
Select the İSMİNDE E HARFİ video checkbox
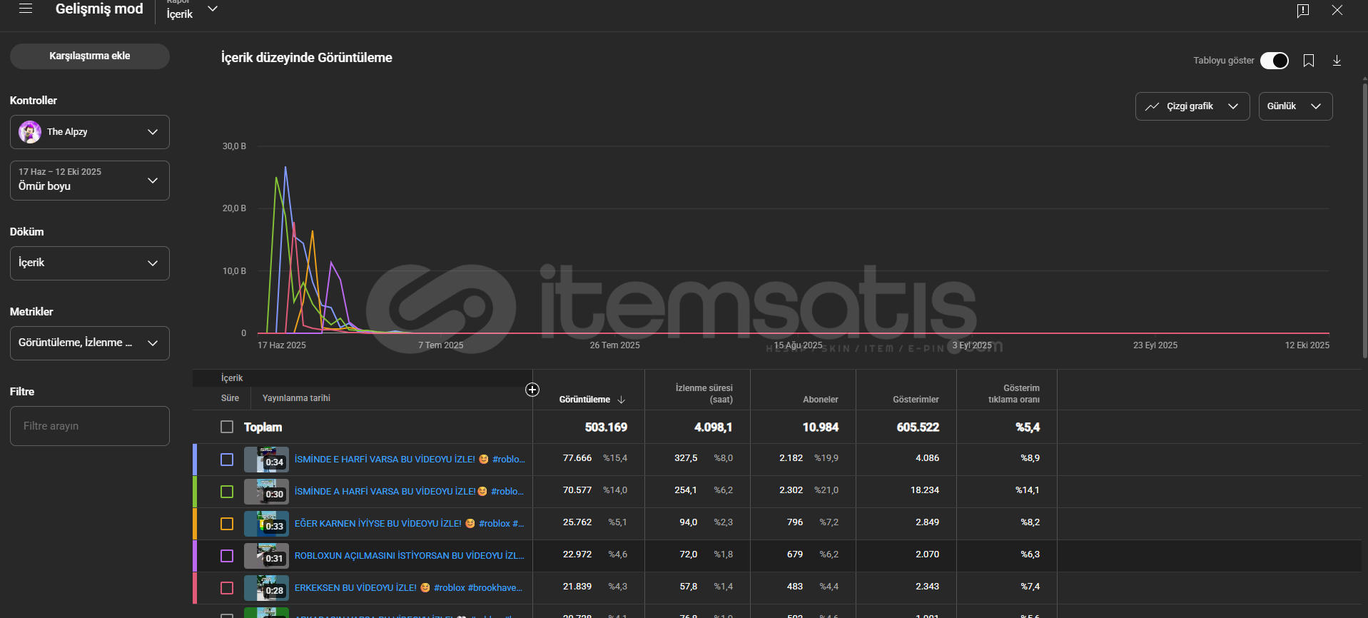(x=227, y=460)
